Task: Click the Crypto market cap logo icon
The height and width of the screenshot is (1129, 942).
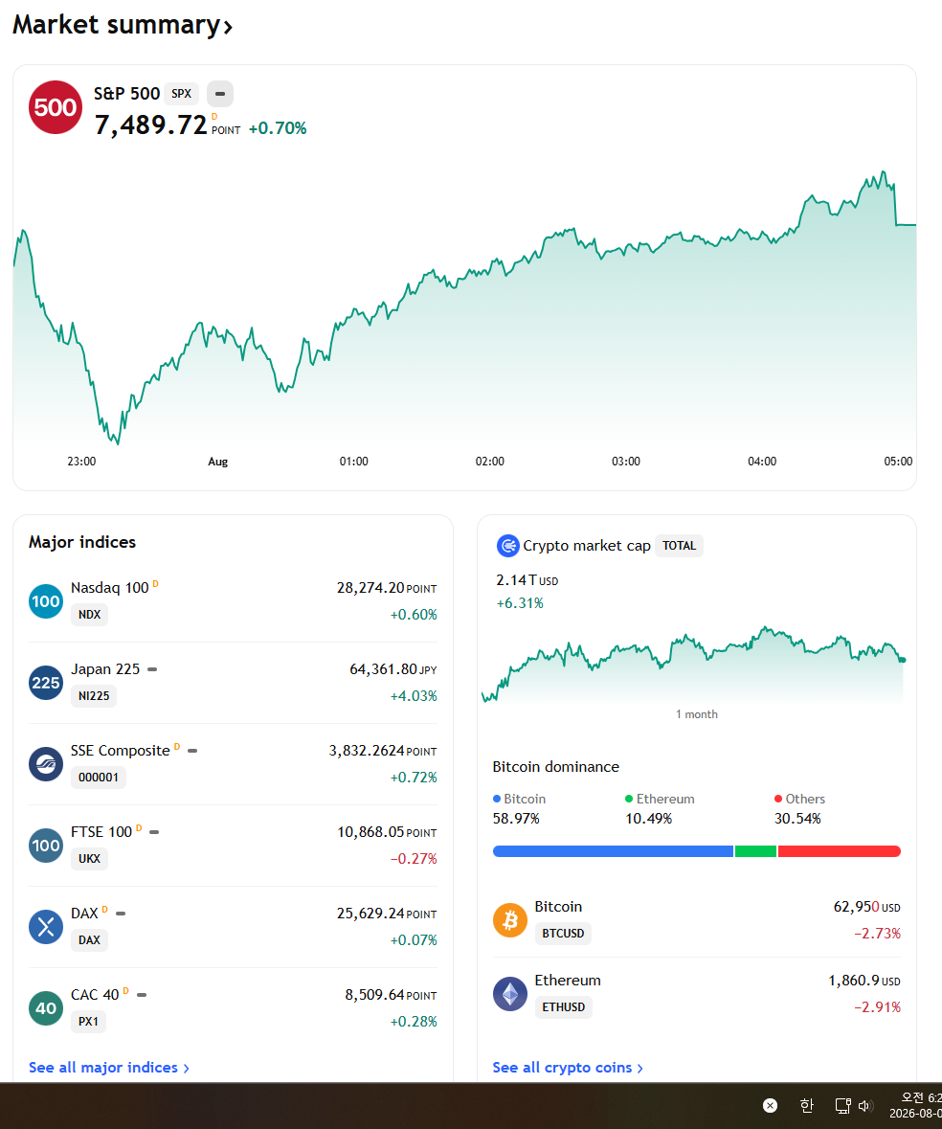Action: (508, 546)
